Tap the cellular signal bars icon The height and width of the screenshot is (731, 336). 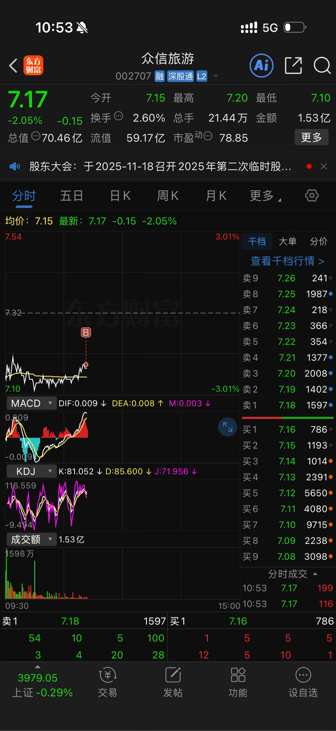tap(249, 28)
